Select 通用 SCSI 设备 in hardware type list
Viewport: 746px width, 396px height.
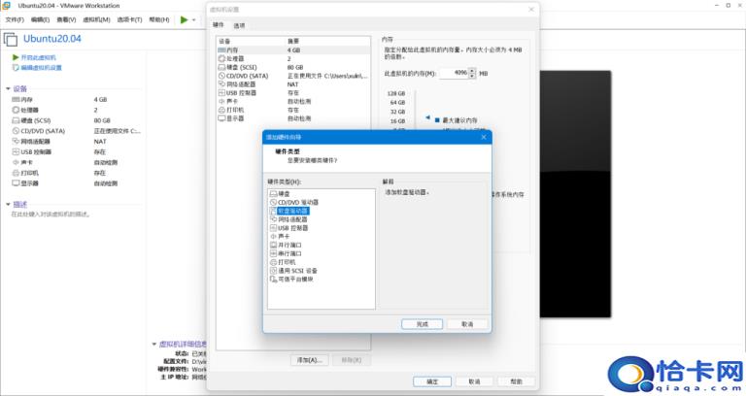pos(293,271)
